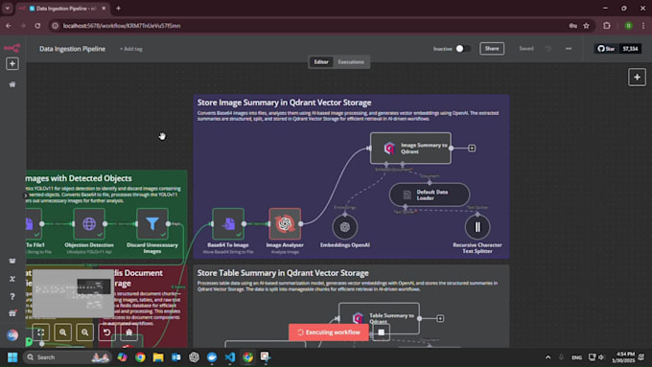This screenshot has height=367, width=652.
Task: Select the Objection Detection globe node
Action: click(x=89, y=223)
